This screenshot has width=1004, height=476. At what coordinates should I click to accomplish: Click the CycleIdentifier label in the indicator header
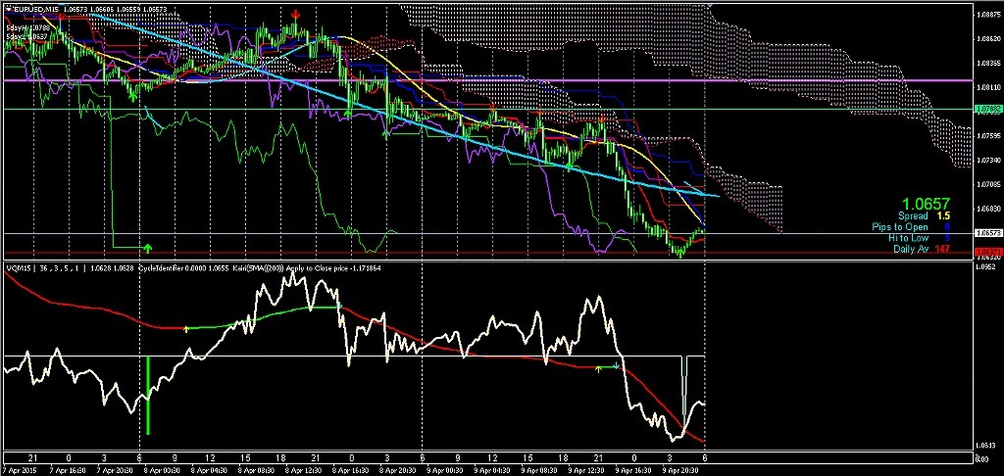[160, 268]
